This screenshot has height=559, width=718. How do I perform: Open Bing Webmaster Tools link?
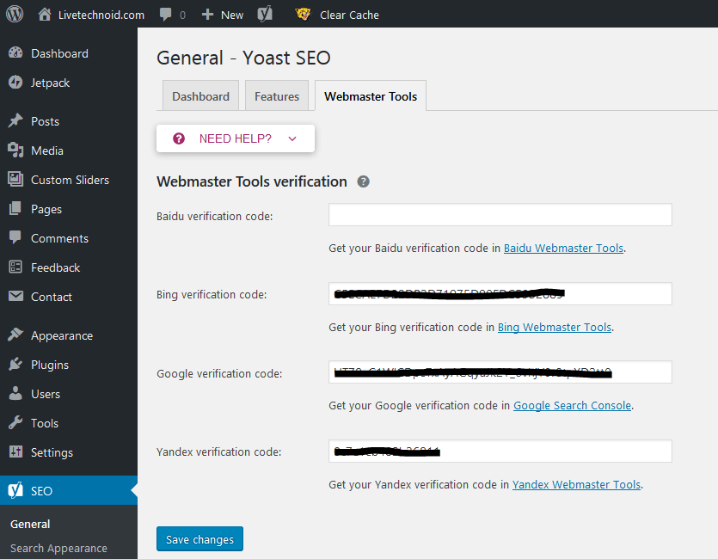(554, 327)
